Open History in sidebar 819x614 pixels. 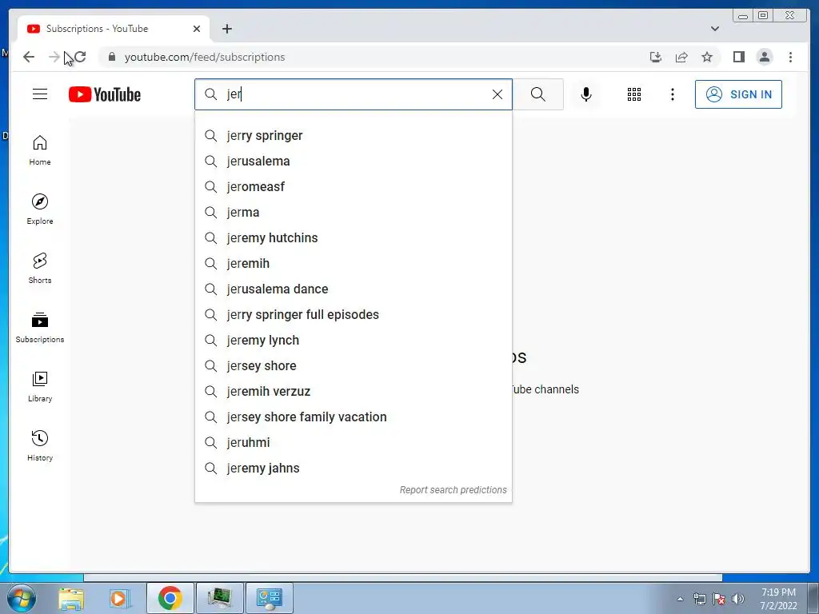pyautogui.click(x=40, y=445)
